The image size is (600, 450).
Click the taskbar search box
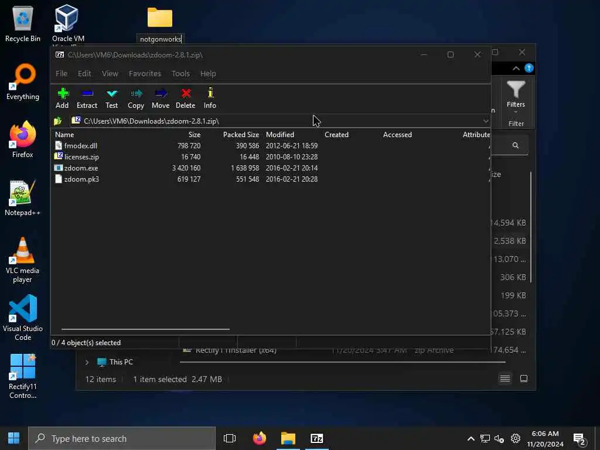coord(122,438)
